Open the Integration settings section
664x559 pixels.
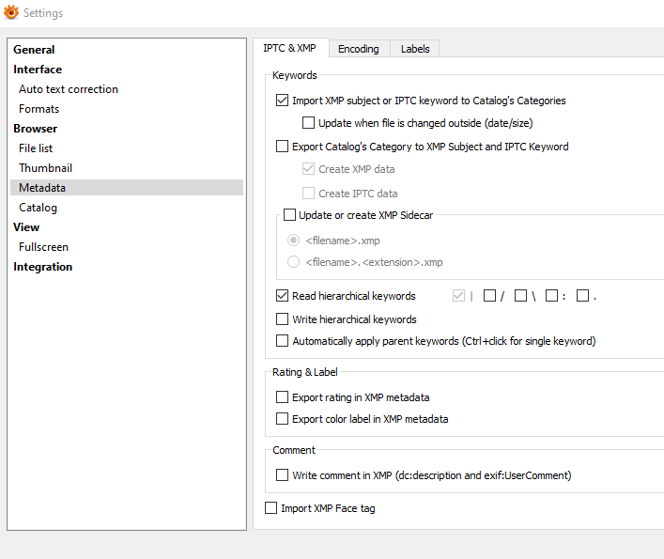42,267
